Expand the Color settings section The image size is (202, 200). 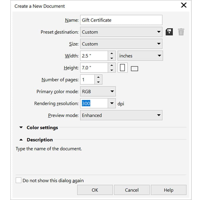point(21,127)
